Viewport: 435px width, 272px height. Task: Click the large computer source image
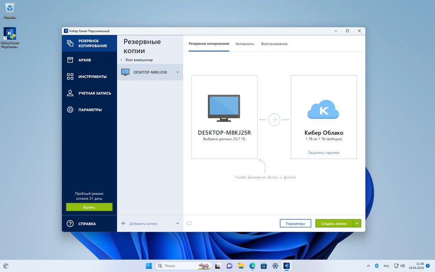pos(224,108)
